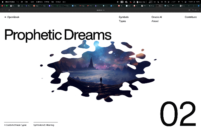Select the 'A Guide to Dream Types' label
Image resolution: width=201 pixels, height=130 pixels.
[x=15, y=125]
